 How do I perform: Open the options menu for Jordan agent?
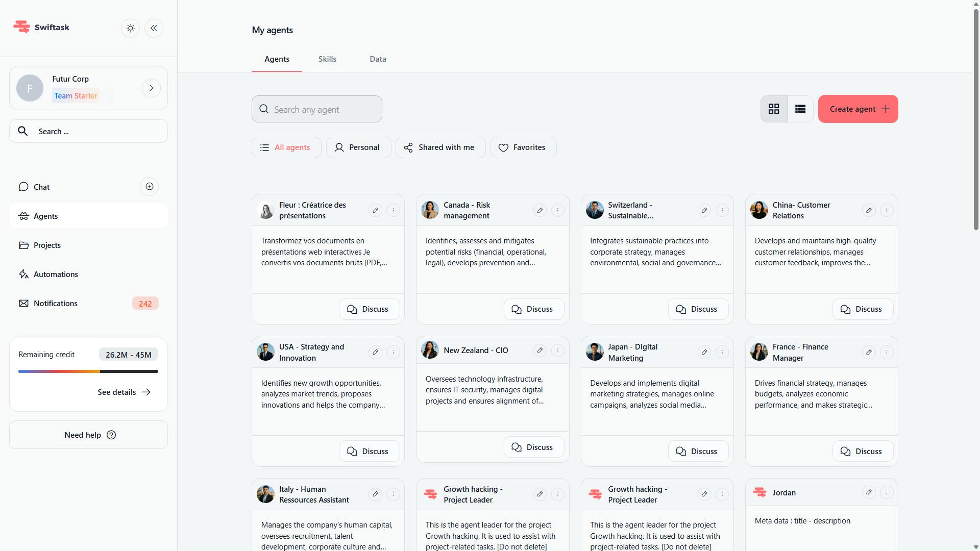(x=887, y=492)
